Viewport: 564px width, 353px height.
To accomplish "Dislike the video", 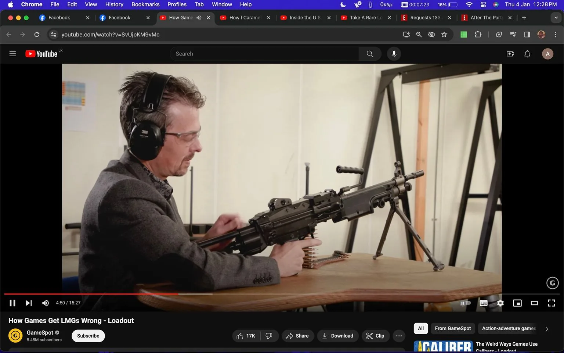I will pyautogui.click(x=268, y=336).
